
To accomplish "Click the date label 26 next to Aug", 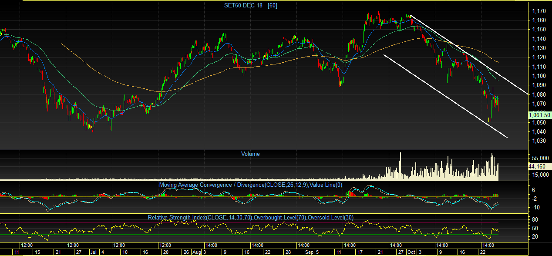I will click(186, 252).
